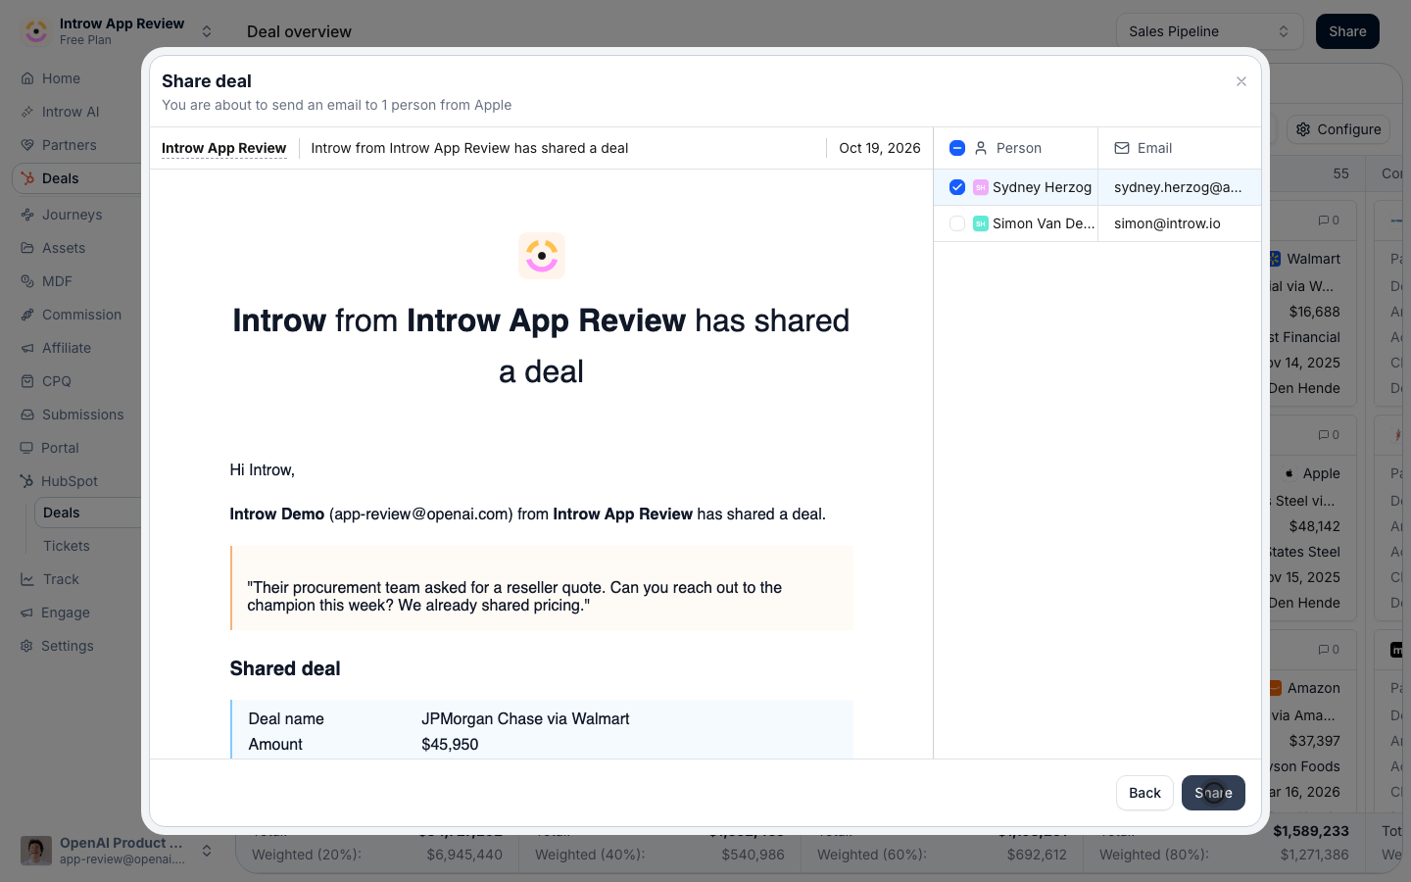The height and width of the screenshot is (882, 1411).
Task: Open Tickets under HubSpot
Action: (67, 546)
